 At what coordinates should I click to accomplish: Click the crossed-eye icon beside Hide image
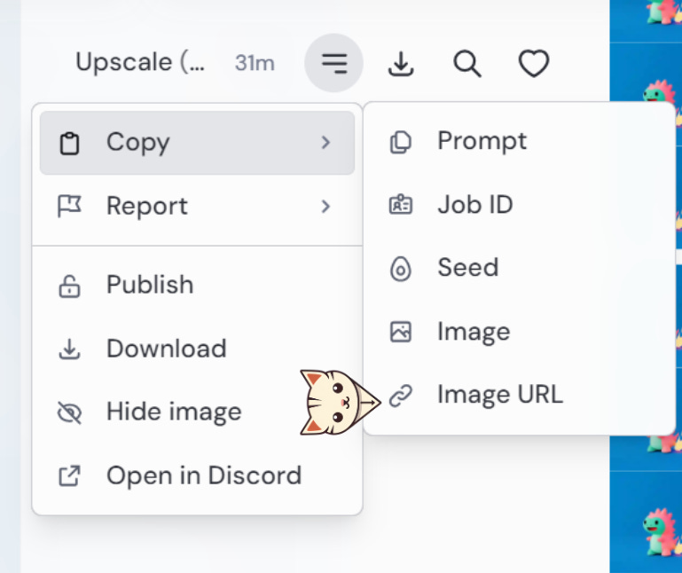pos(69,412)
